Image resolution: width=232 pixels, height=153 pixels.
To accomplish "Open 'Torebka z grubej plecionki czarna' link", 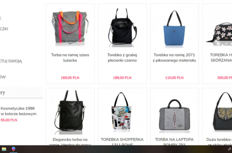I will tap(122, 58).
